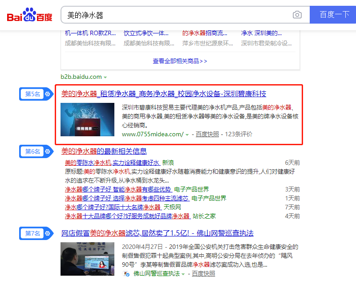Open the water purifier result thumbnail

pos(87,120)
